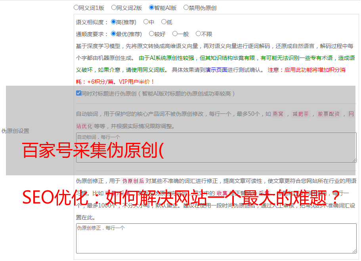
Task: Toggle 同时对标题进行伪原创 checkbox
Action: tap(78, 93)
